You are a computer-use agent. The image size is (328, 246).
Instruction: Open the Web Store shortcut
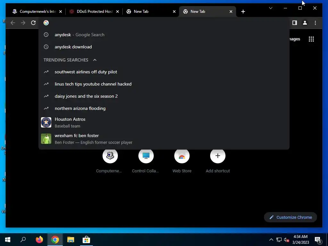(x=182, y=161)
